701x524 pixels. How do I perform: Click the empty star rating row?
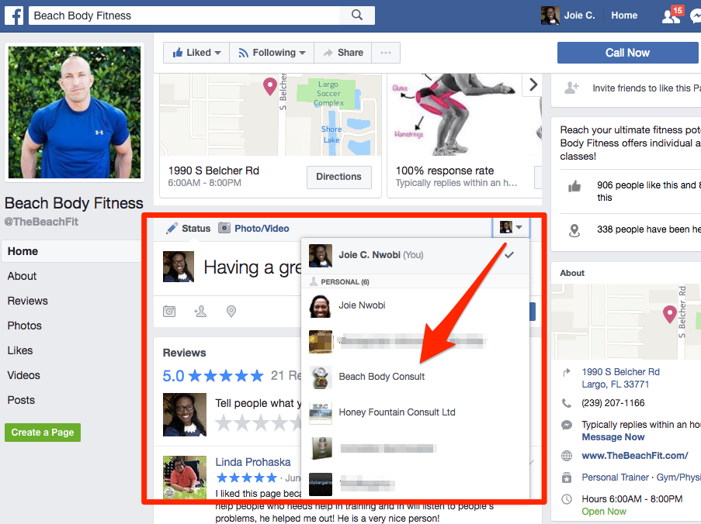point(259,422)
